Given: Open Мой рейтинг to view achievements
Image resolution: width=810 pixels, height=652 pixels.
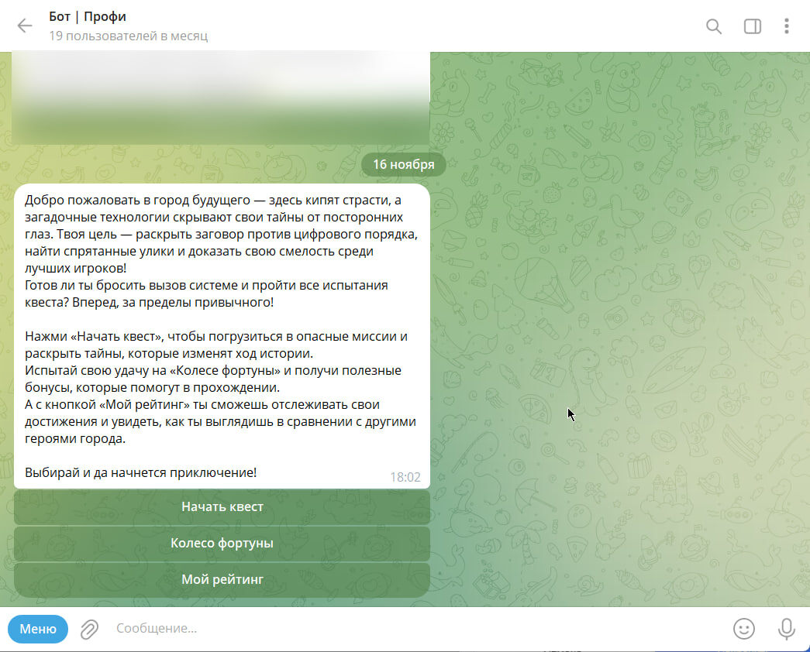Looking at the screenshot, I should (221, 579).
